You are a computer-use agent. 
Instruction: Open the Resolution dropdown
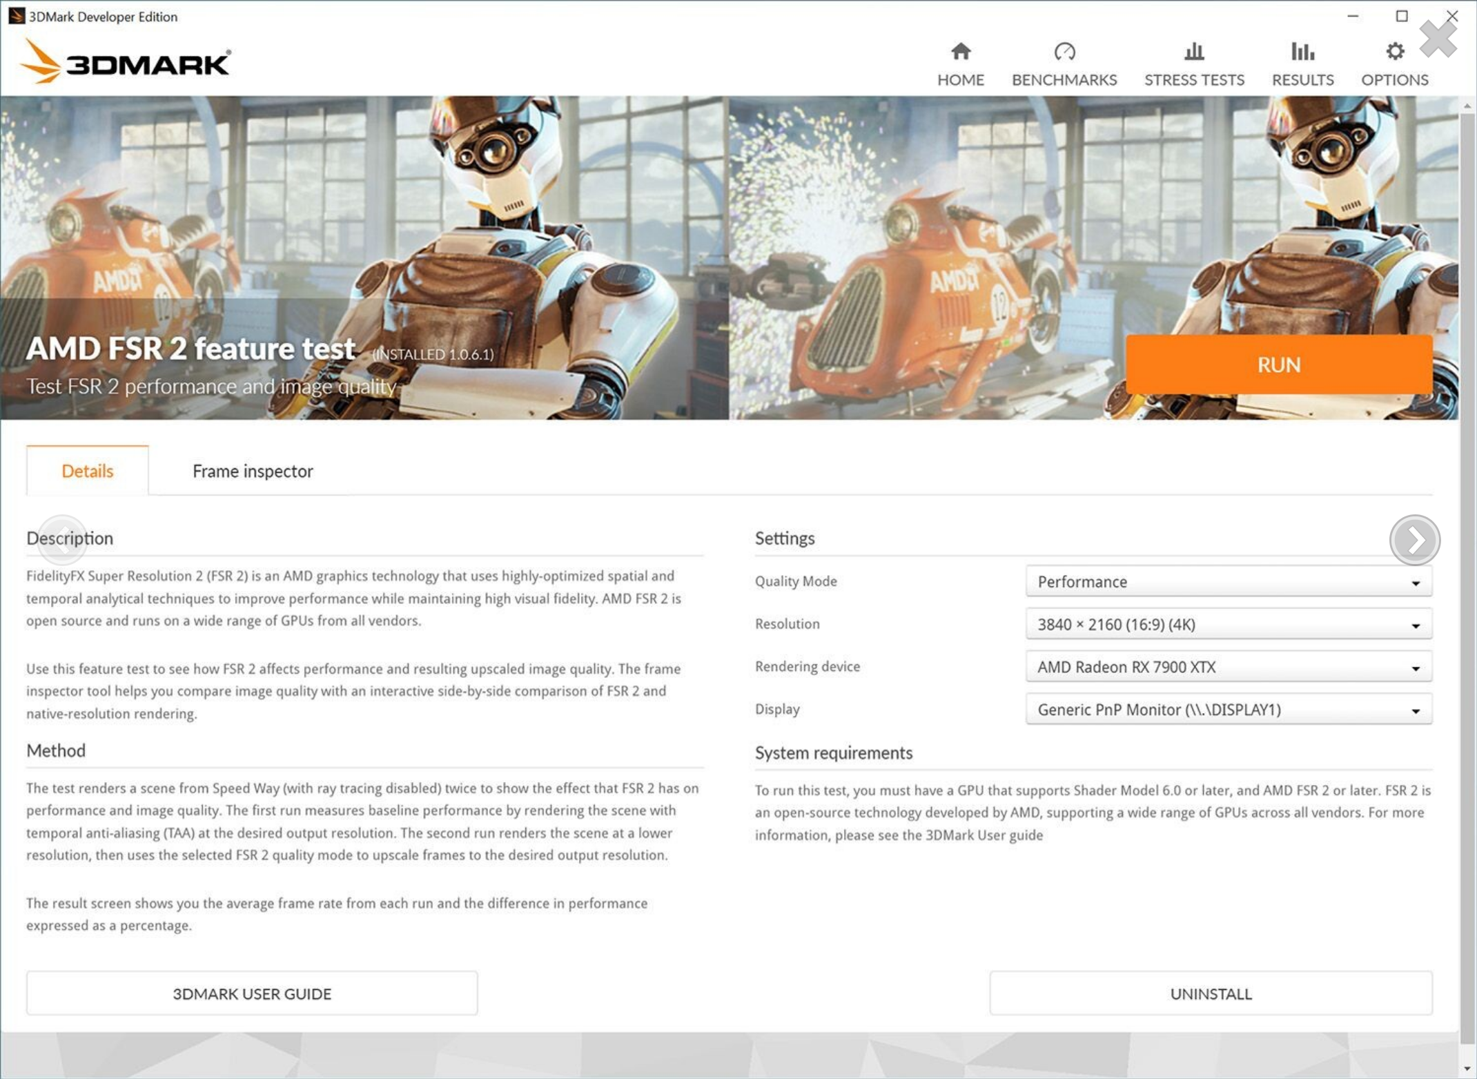pos(1228,625)
